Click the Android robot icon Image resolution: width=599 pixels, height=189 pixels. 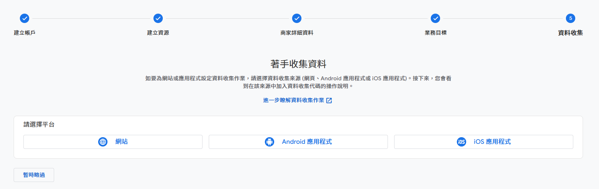click(270, 142)
